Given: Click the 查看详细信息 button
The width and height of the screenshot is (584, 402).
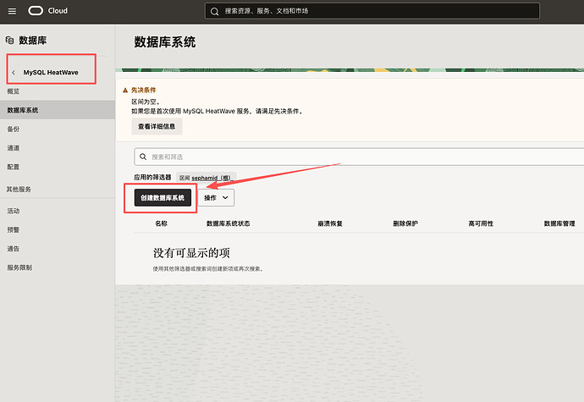Looking at the screenshot, I should click(156, 127).
